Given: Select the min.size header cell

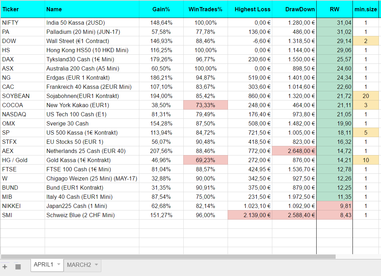Looking at the screenshot, I should (366, 9).
